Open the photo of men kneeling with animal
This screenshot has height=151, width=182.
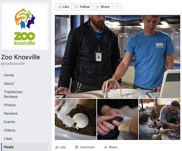click(160, 119)
